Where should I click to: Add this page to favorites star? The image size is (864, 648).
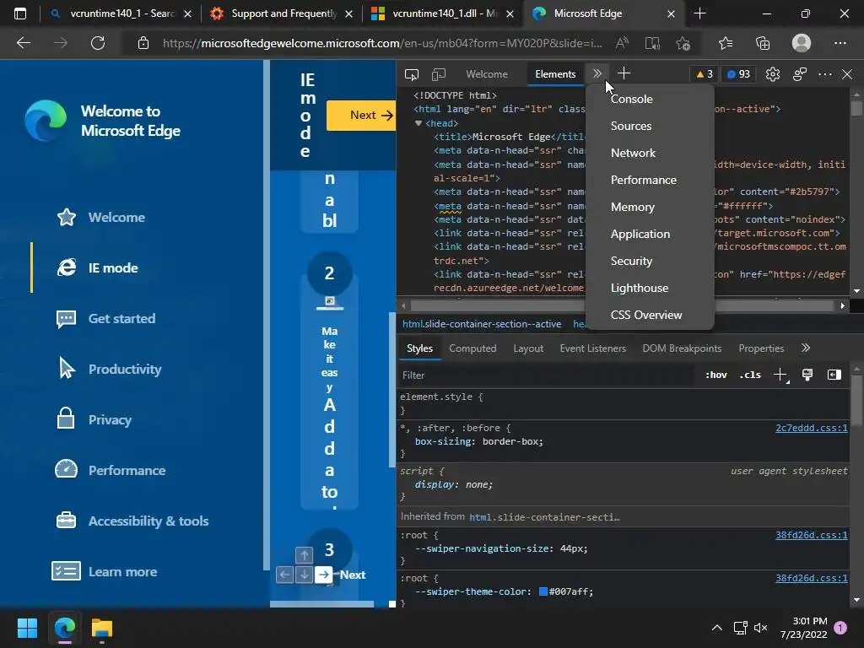click(683, 43)
